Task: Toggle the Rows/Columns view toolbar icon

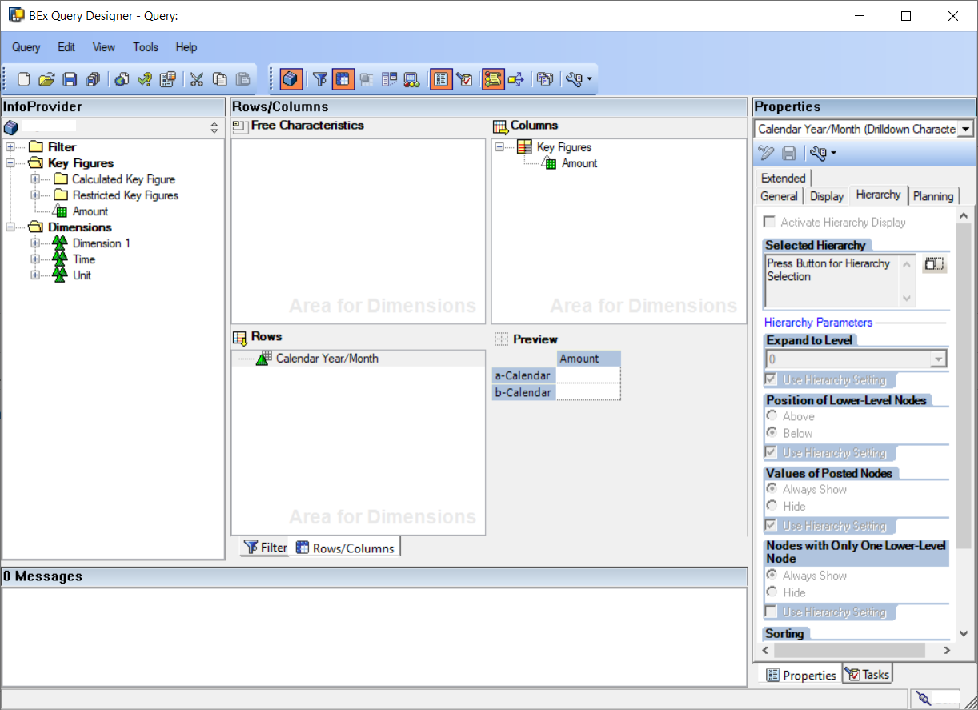Action: click(x=343, y=79)
